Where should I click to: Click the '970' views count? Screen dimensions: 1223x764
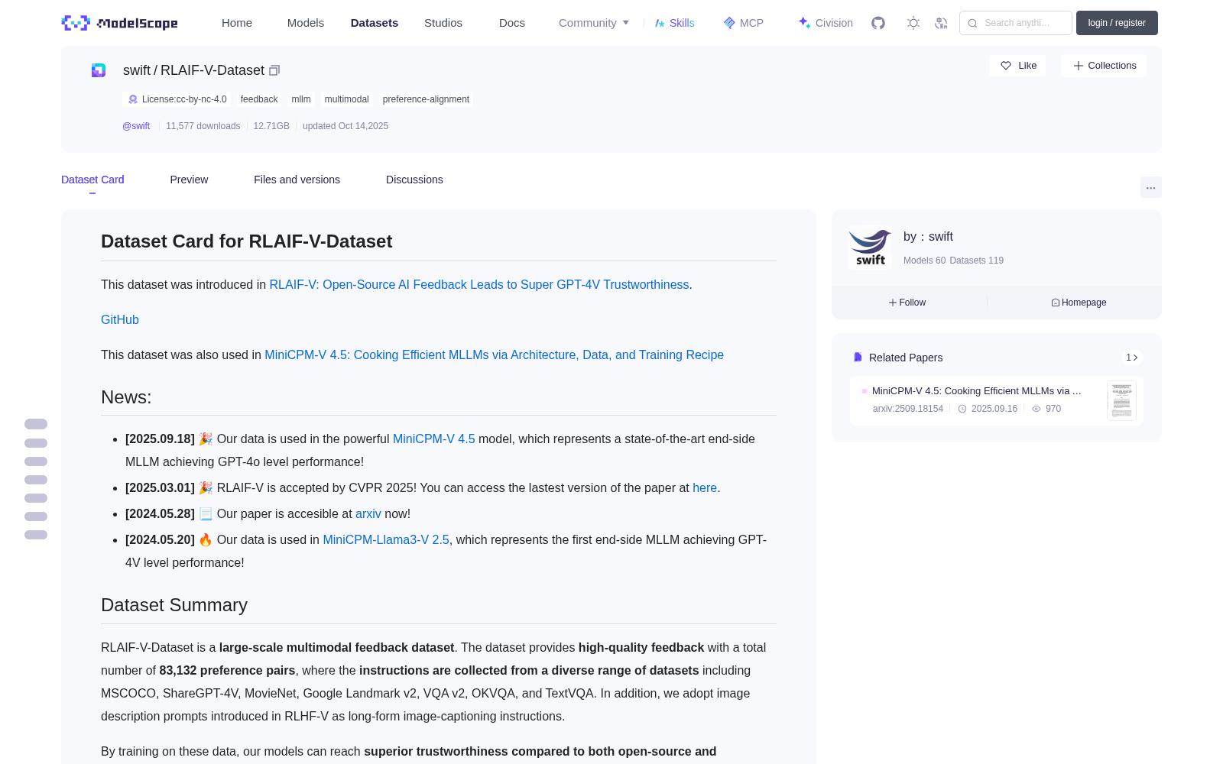pyautogui.click(x=1053, y=409)
